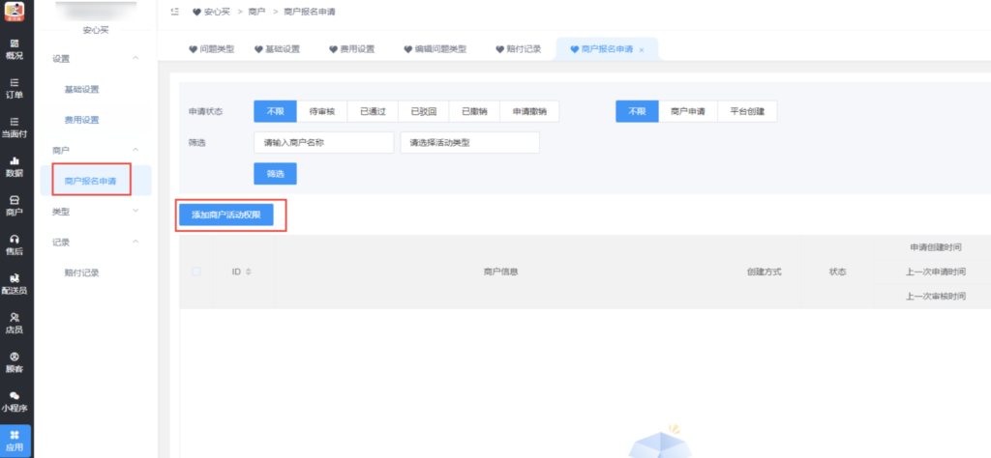Open the 当面付 sidebar icon
The height and width of the screenshot is (458, 991).
point(14,128)
